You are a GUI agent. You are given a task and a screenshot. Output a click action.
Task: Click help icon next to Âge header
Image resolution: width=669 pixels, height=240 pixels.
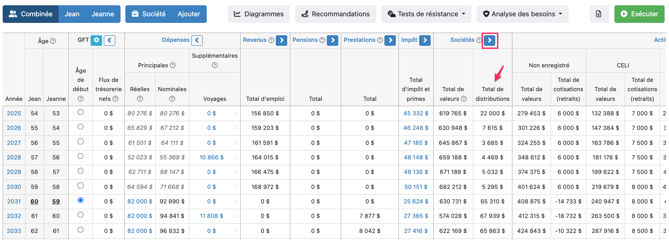[x=53, y=41]
